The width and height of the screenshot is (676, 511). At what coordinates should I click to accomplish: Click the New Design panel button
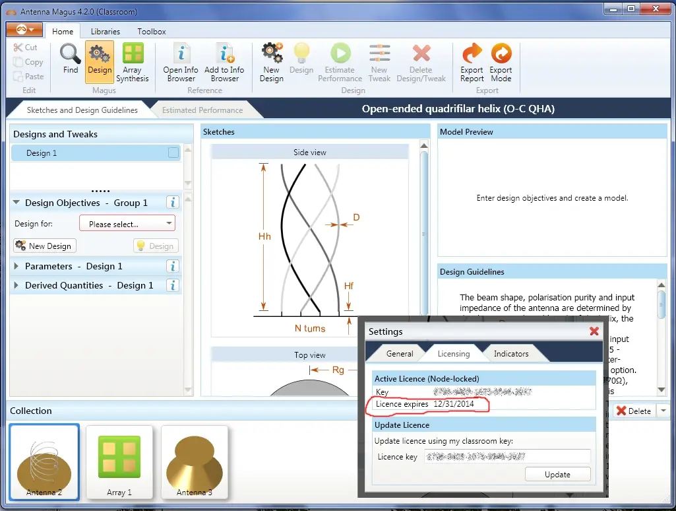coord(45,246)
